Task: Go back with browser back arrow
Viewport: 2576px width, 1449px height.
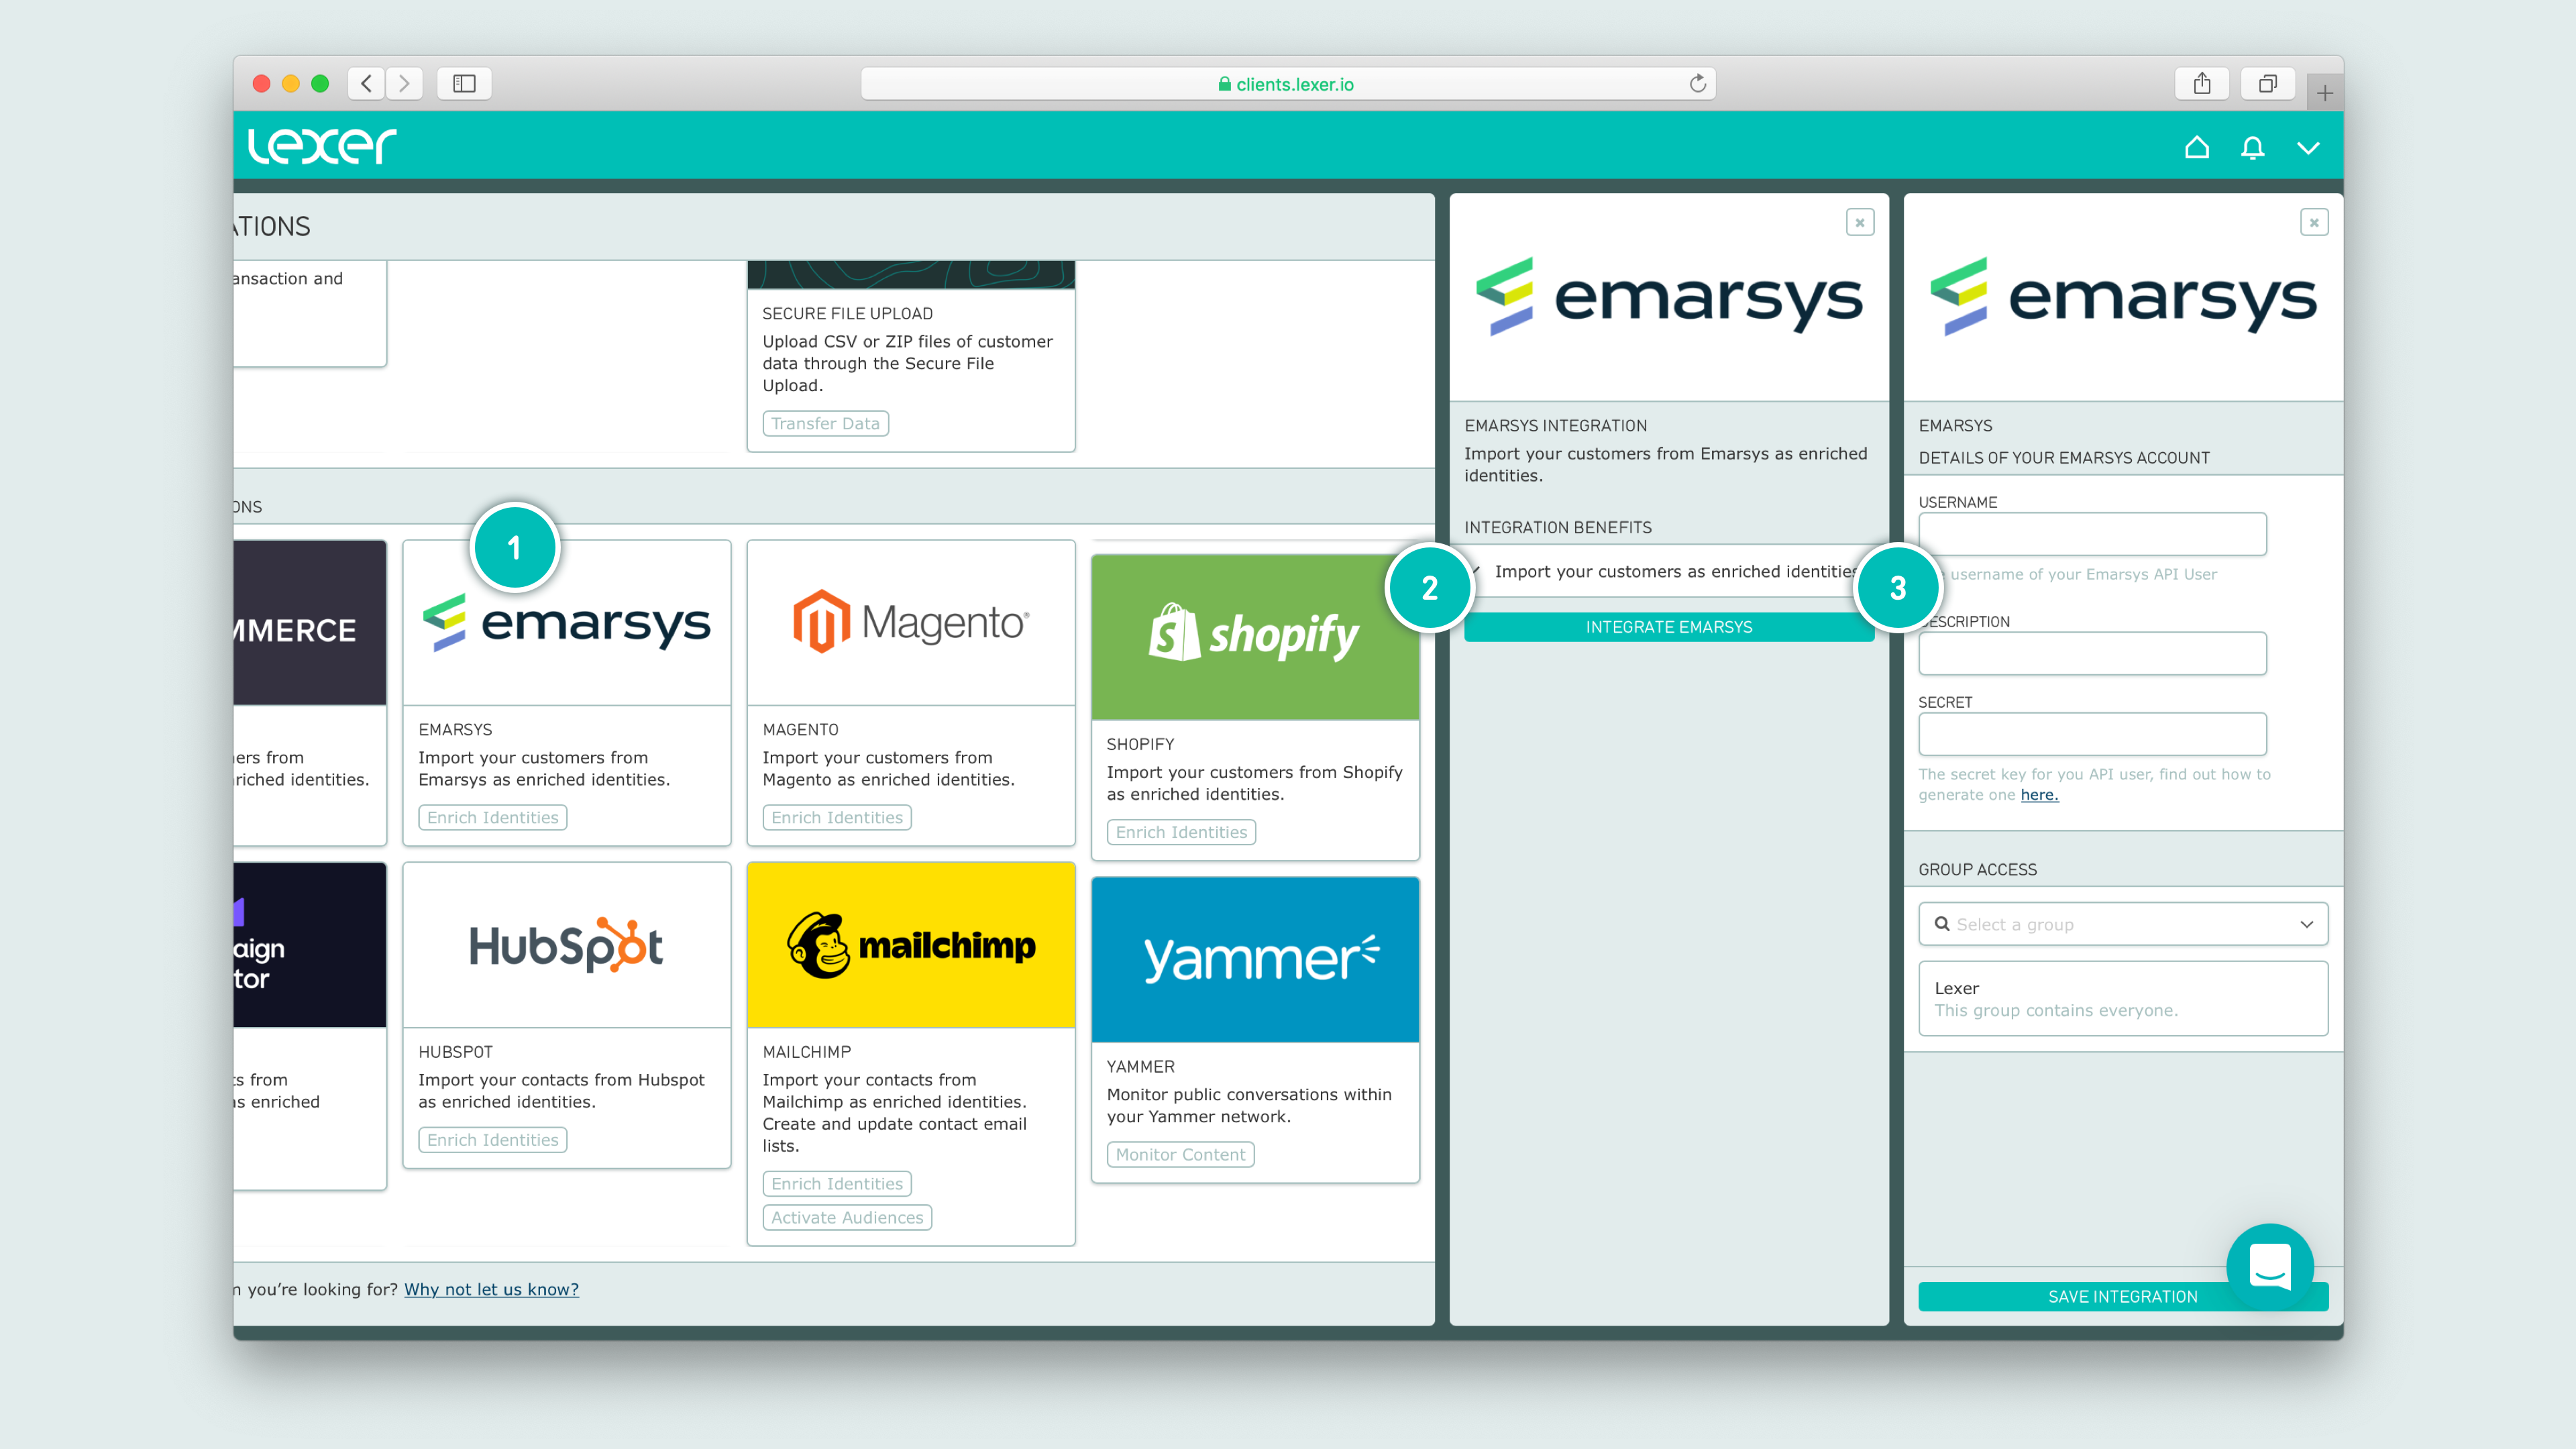Action: pos(367,84)
